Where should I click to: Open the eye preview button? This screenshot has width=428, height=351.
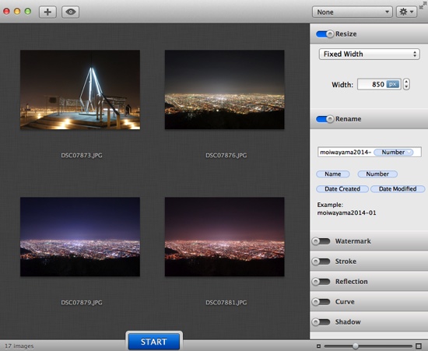(70, 12)
